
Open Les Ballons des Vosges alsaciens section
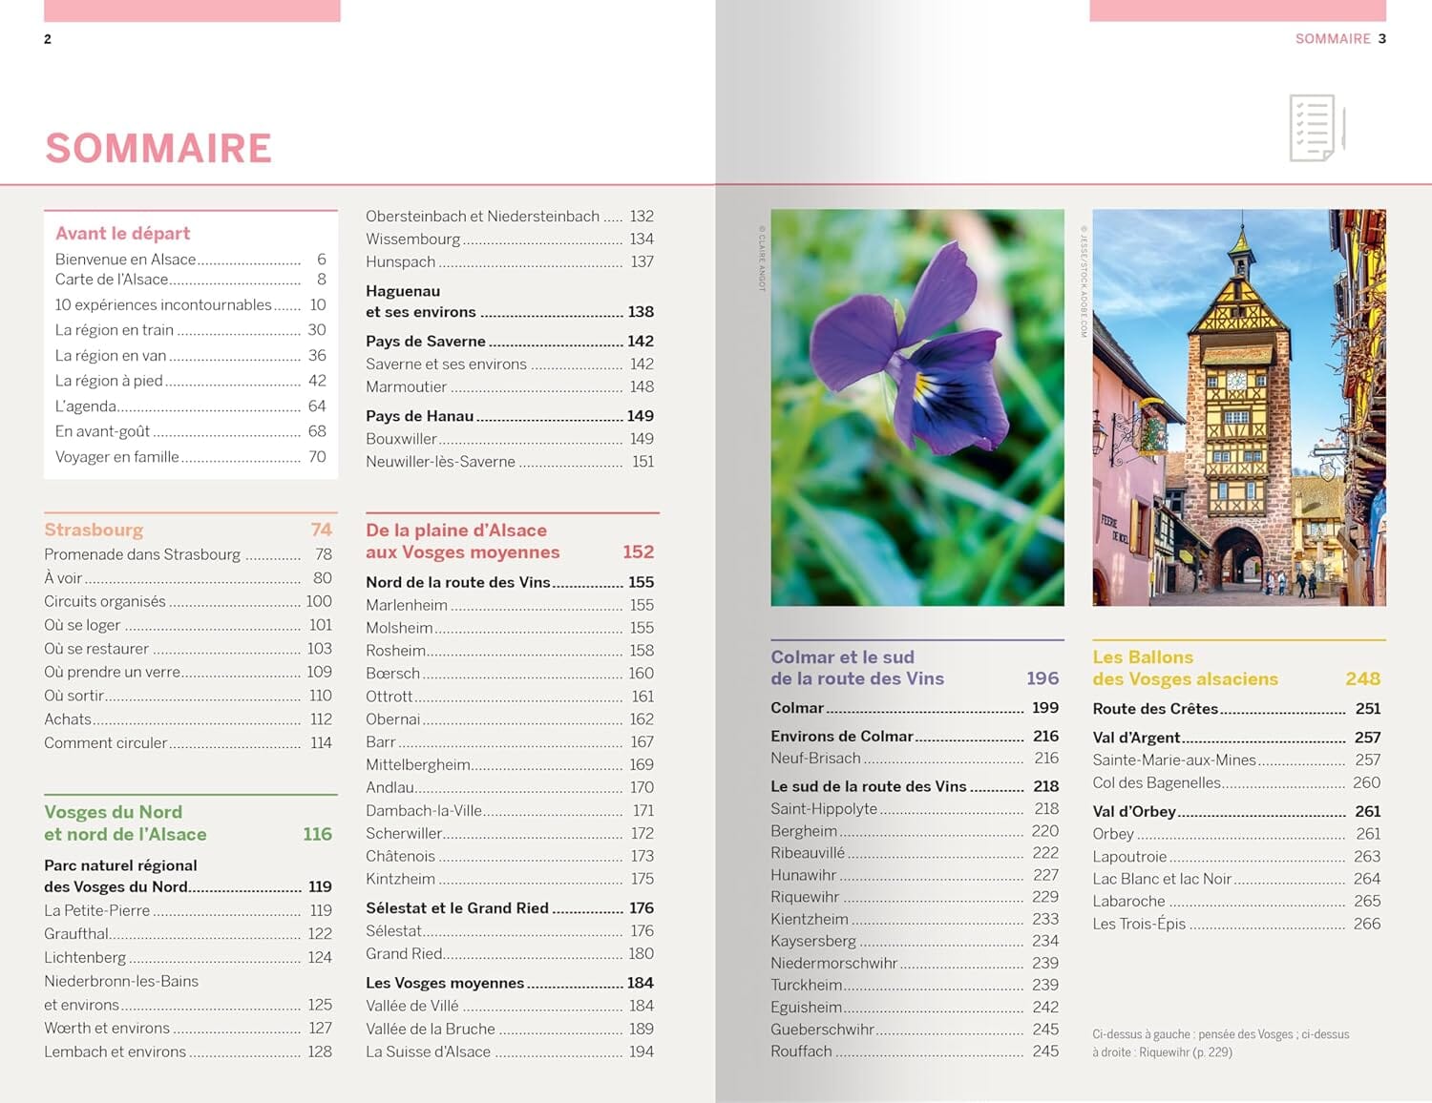(1185, 668)
